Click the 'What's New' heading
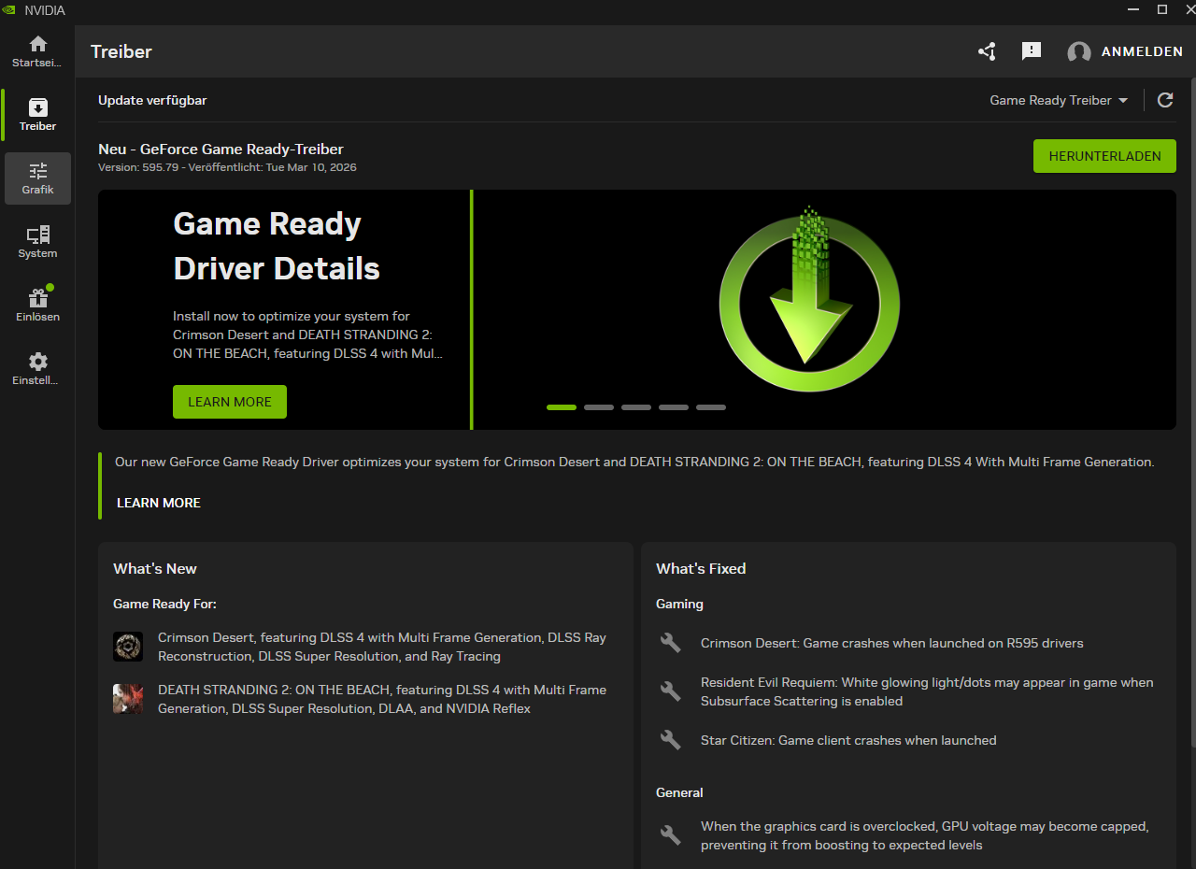Screen dimensions: 1196x869 click(155, 568)
